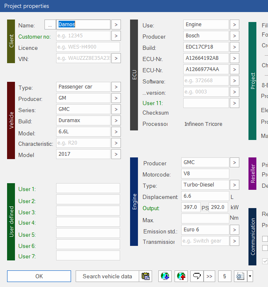Click the globe download icon with blue arrow

pyautogui.click(x=165, y=276)
